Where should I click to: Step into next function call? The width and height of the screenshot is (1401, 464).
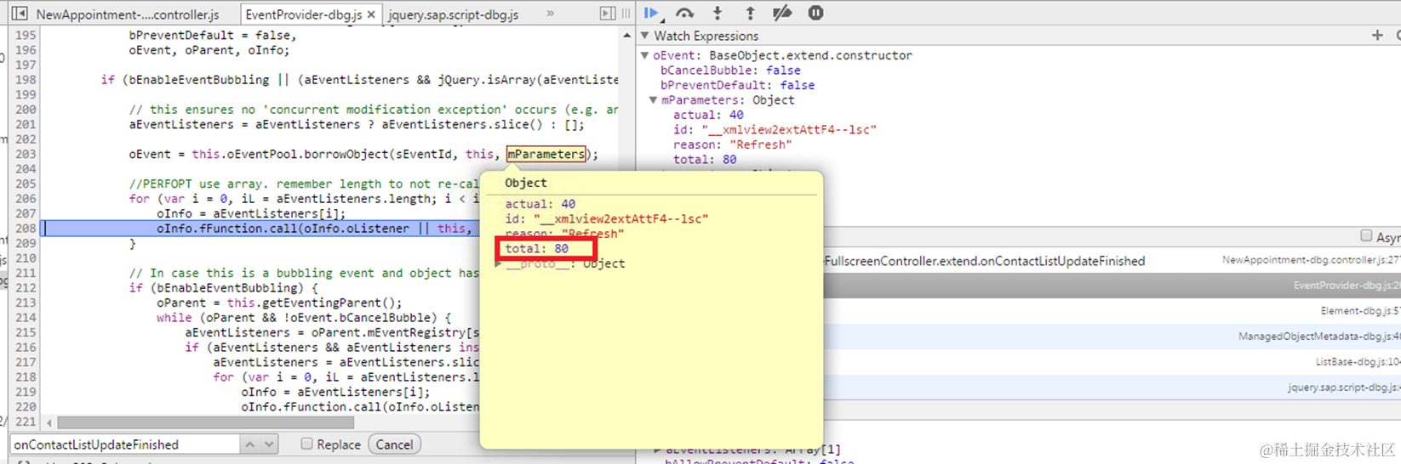[718, 13]
